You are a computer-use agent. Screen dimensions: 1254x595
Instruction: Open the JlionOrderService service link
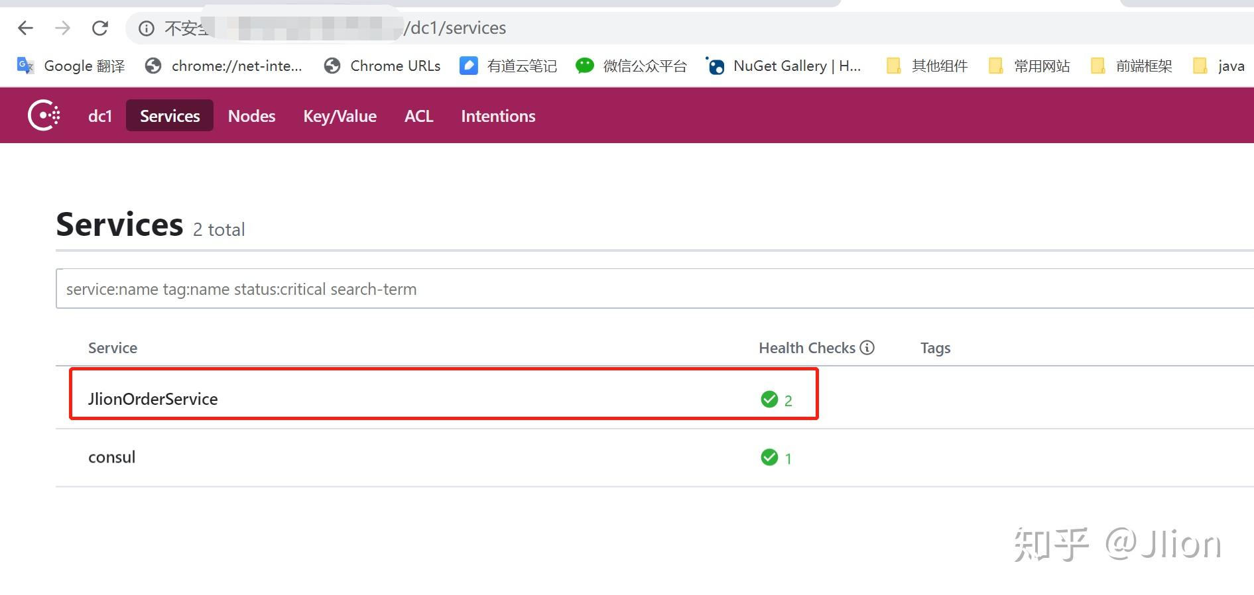(x=153, y=399)
